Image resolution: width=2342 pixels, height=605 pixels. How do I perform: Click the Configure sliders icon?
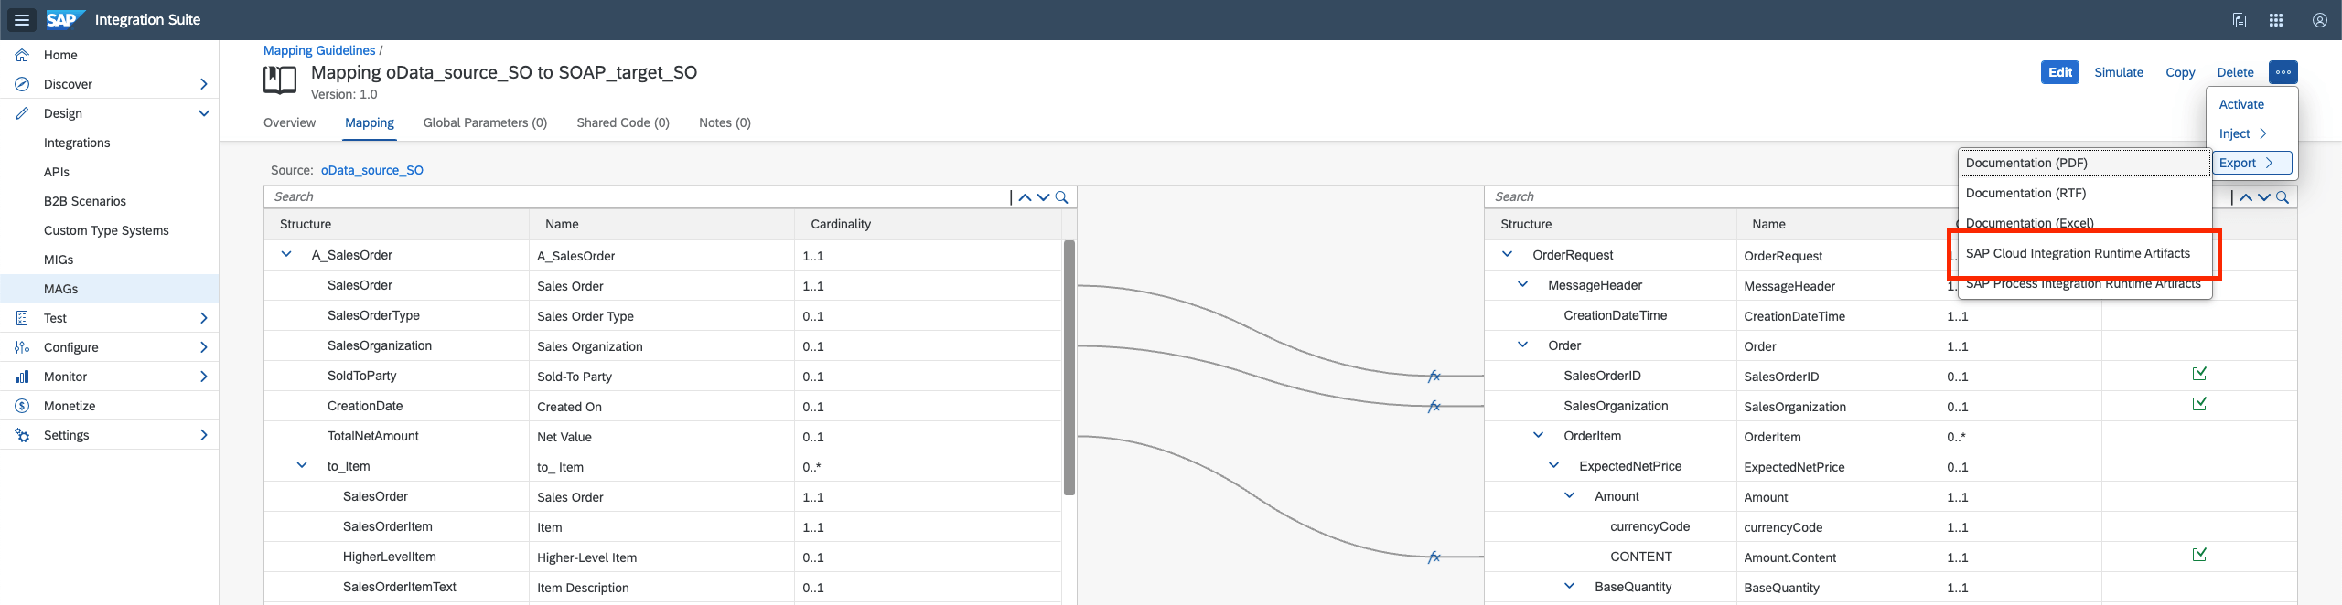22,347
